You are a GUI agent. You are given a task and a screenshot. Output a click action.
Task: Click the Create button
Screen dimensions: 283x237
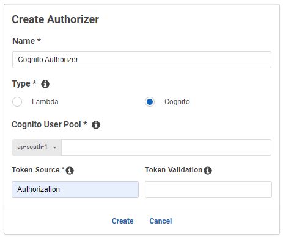(x=123, y=221)
